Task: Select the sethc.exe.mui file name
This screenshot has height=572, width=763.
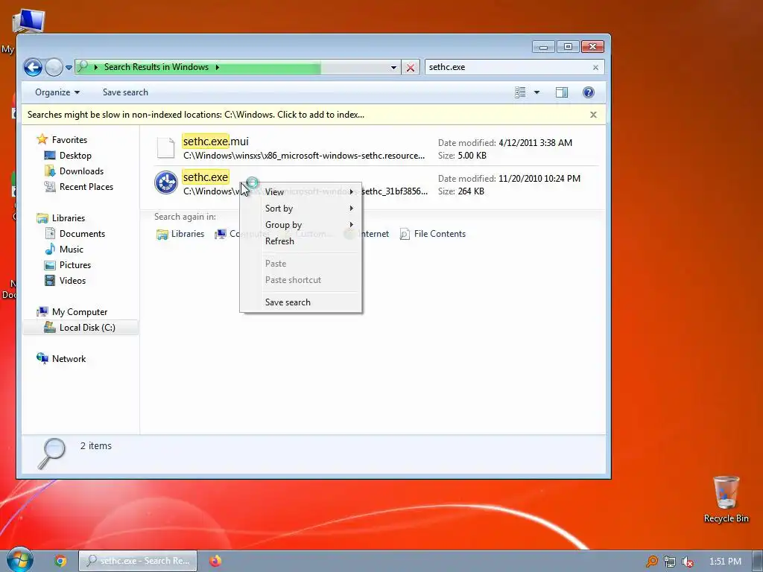Action: click(x=215, y=142)
